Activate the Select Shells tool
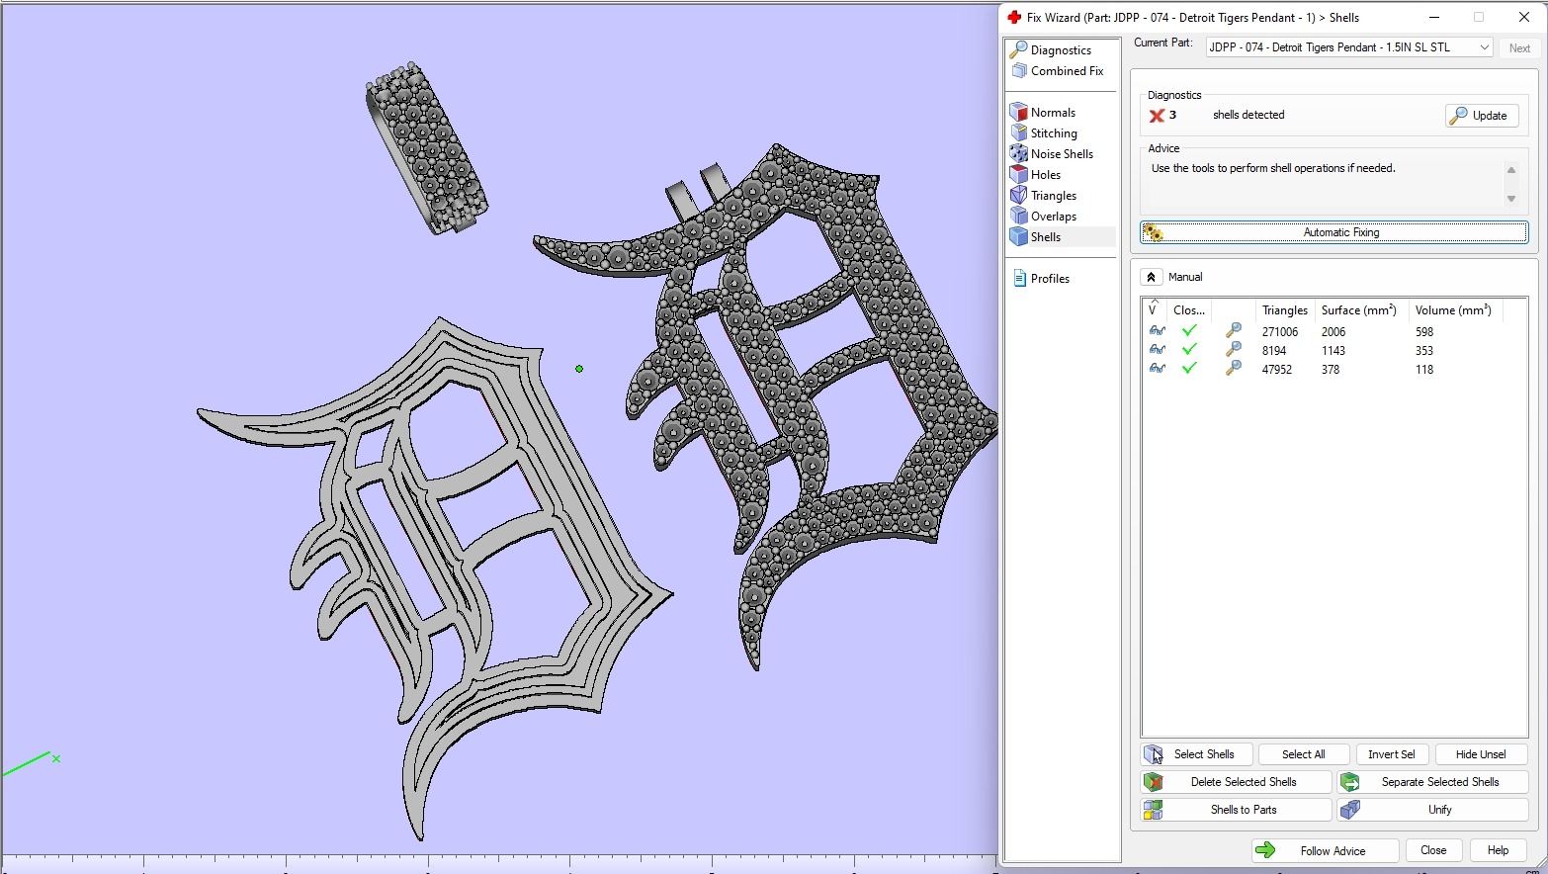Screen dimensions: 1548x874 [x=1197, y=754]
